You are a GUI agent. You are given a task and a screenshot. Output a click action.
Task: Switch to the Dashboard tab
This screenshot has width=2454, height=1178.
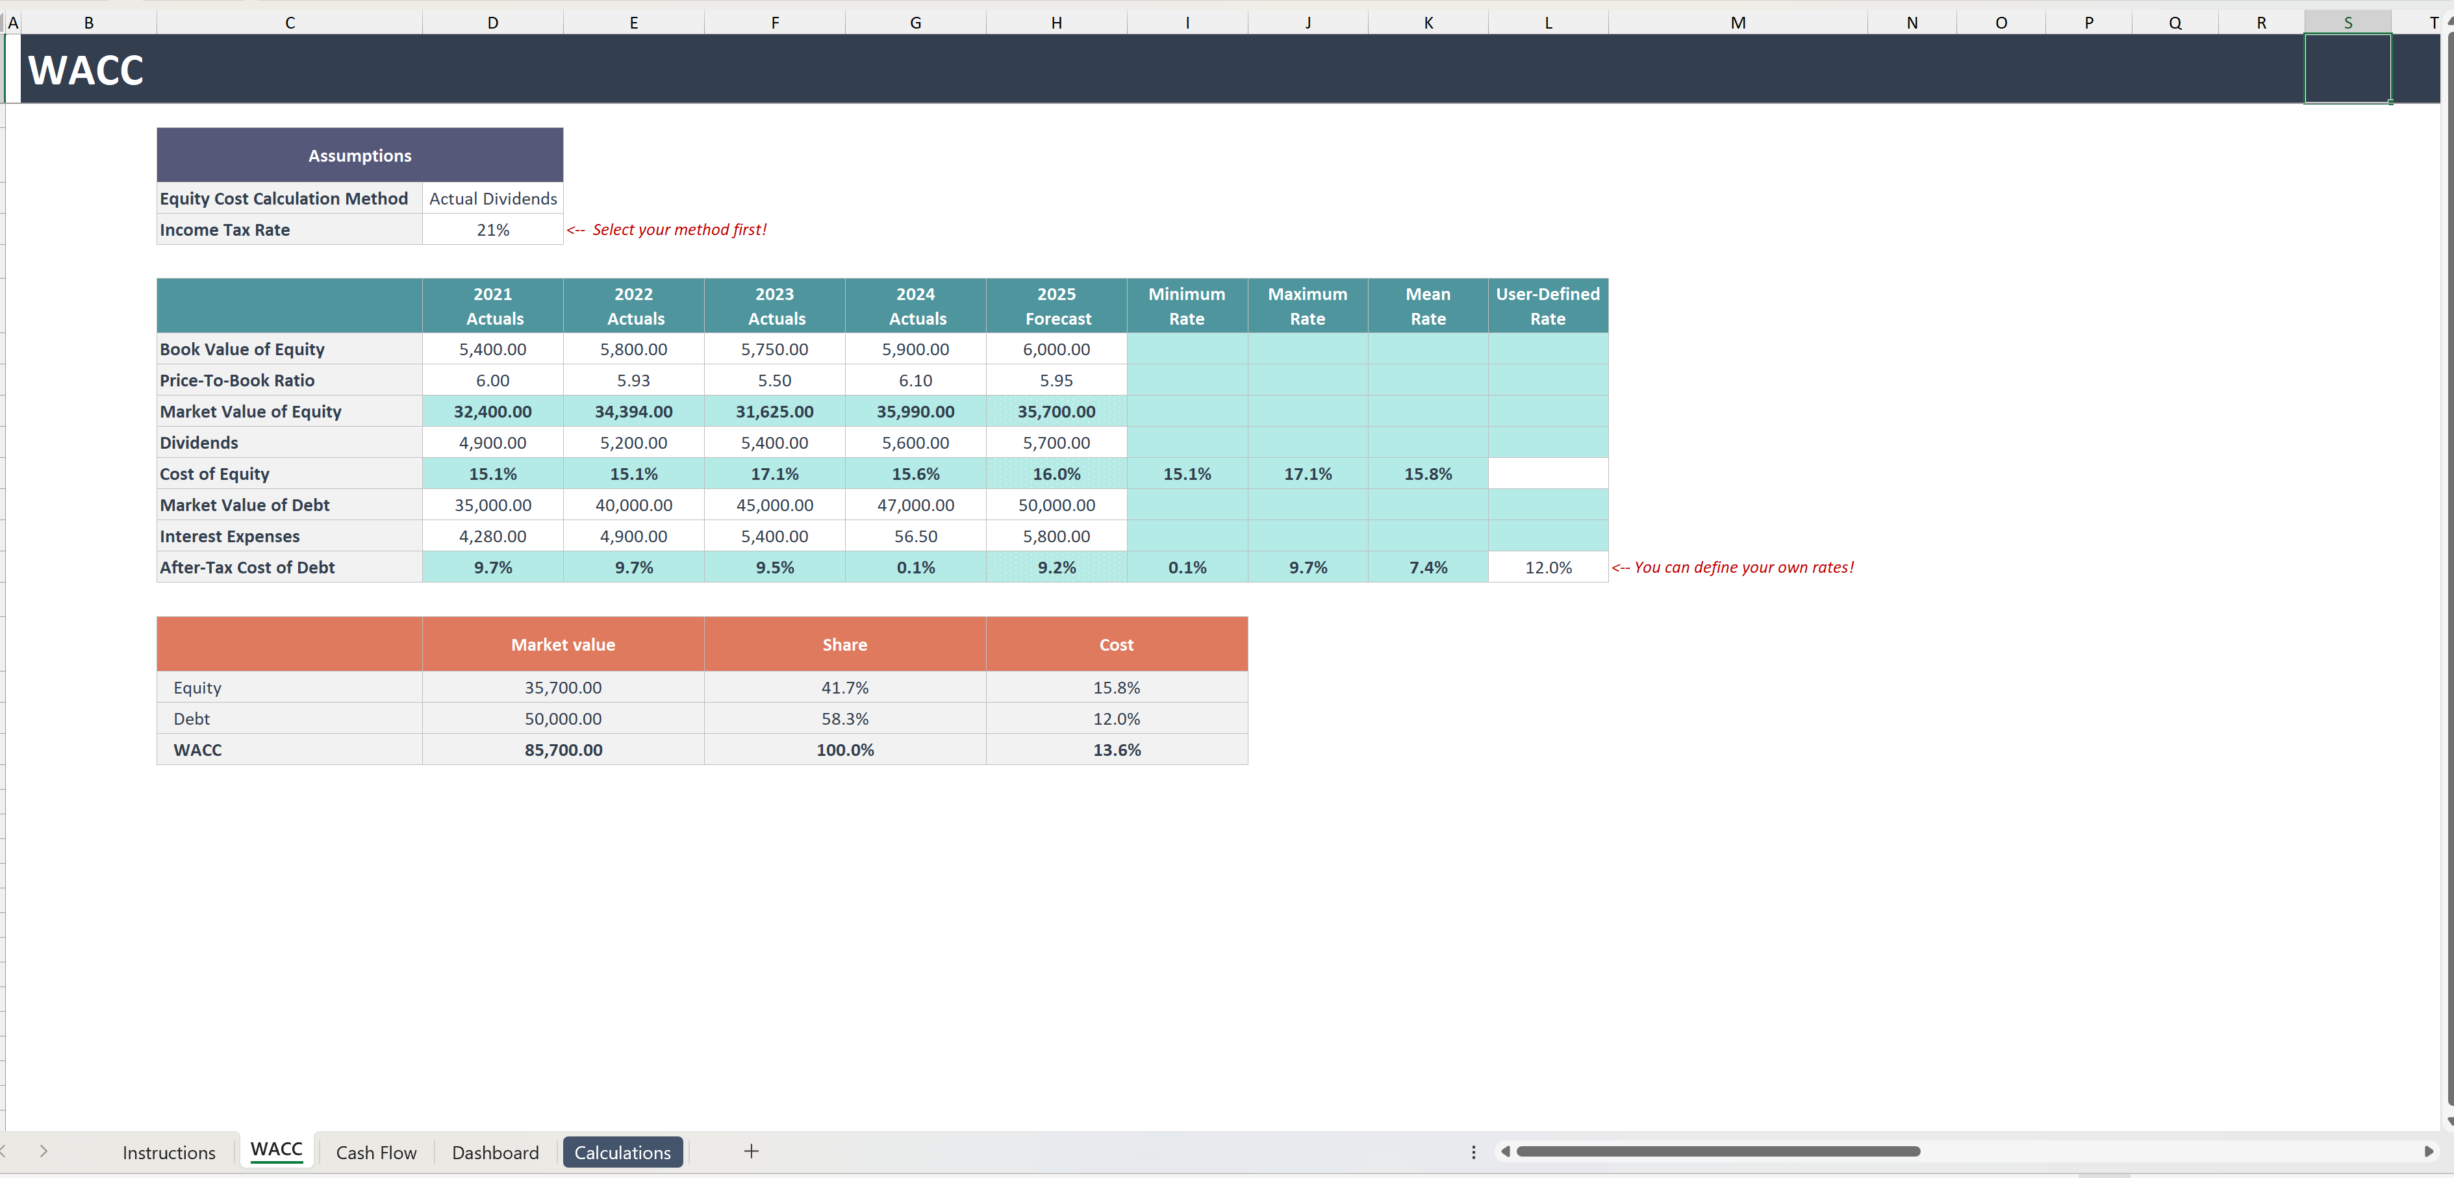tap(494, 1151)
